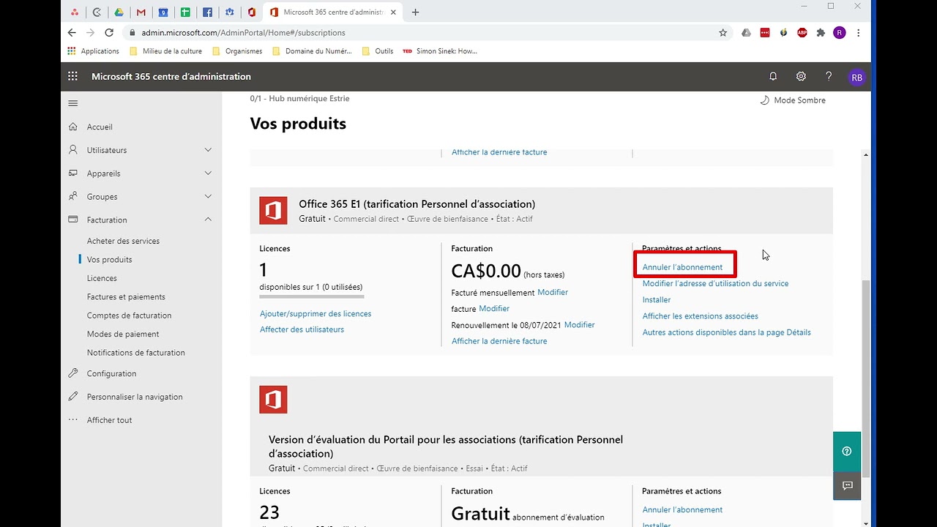The image size is (937, 527).
Task: Click the address bar URL
Action: (244, 33)
